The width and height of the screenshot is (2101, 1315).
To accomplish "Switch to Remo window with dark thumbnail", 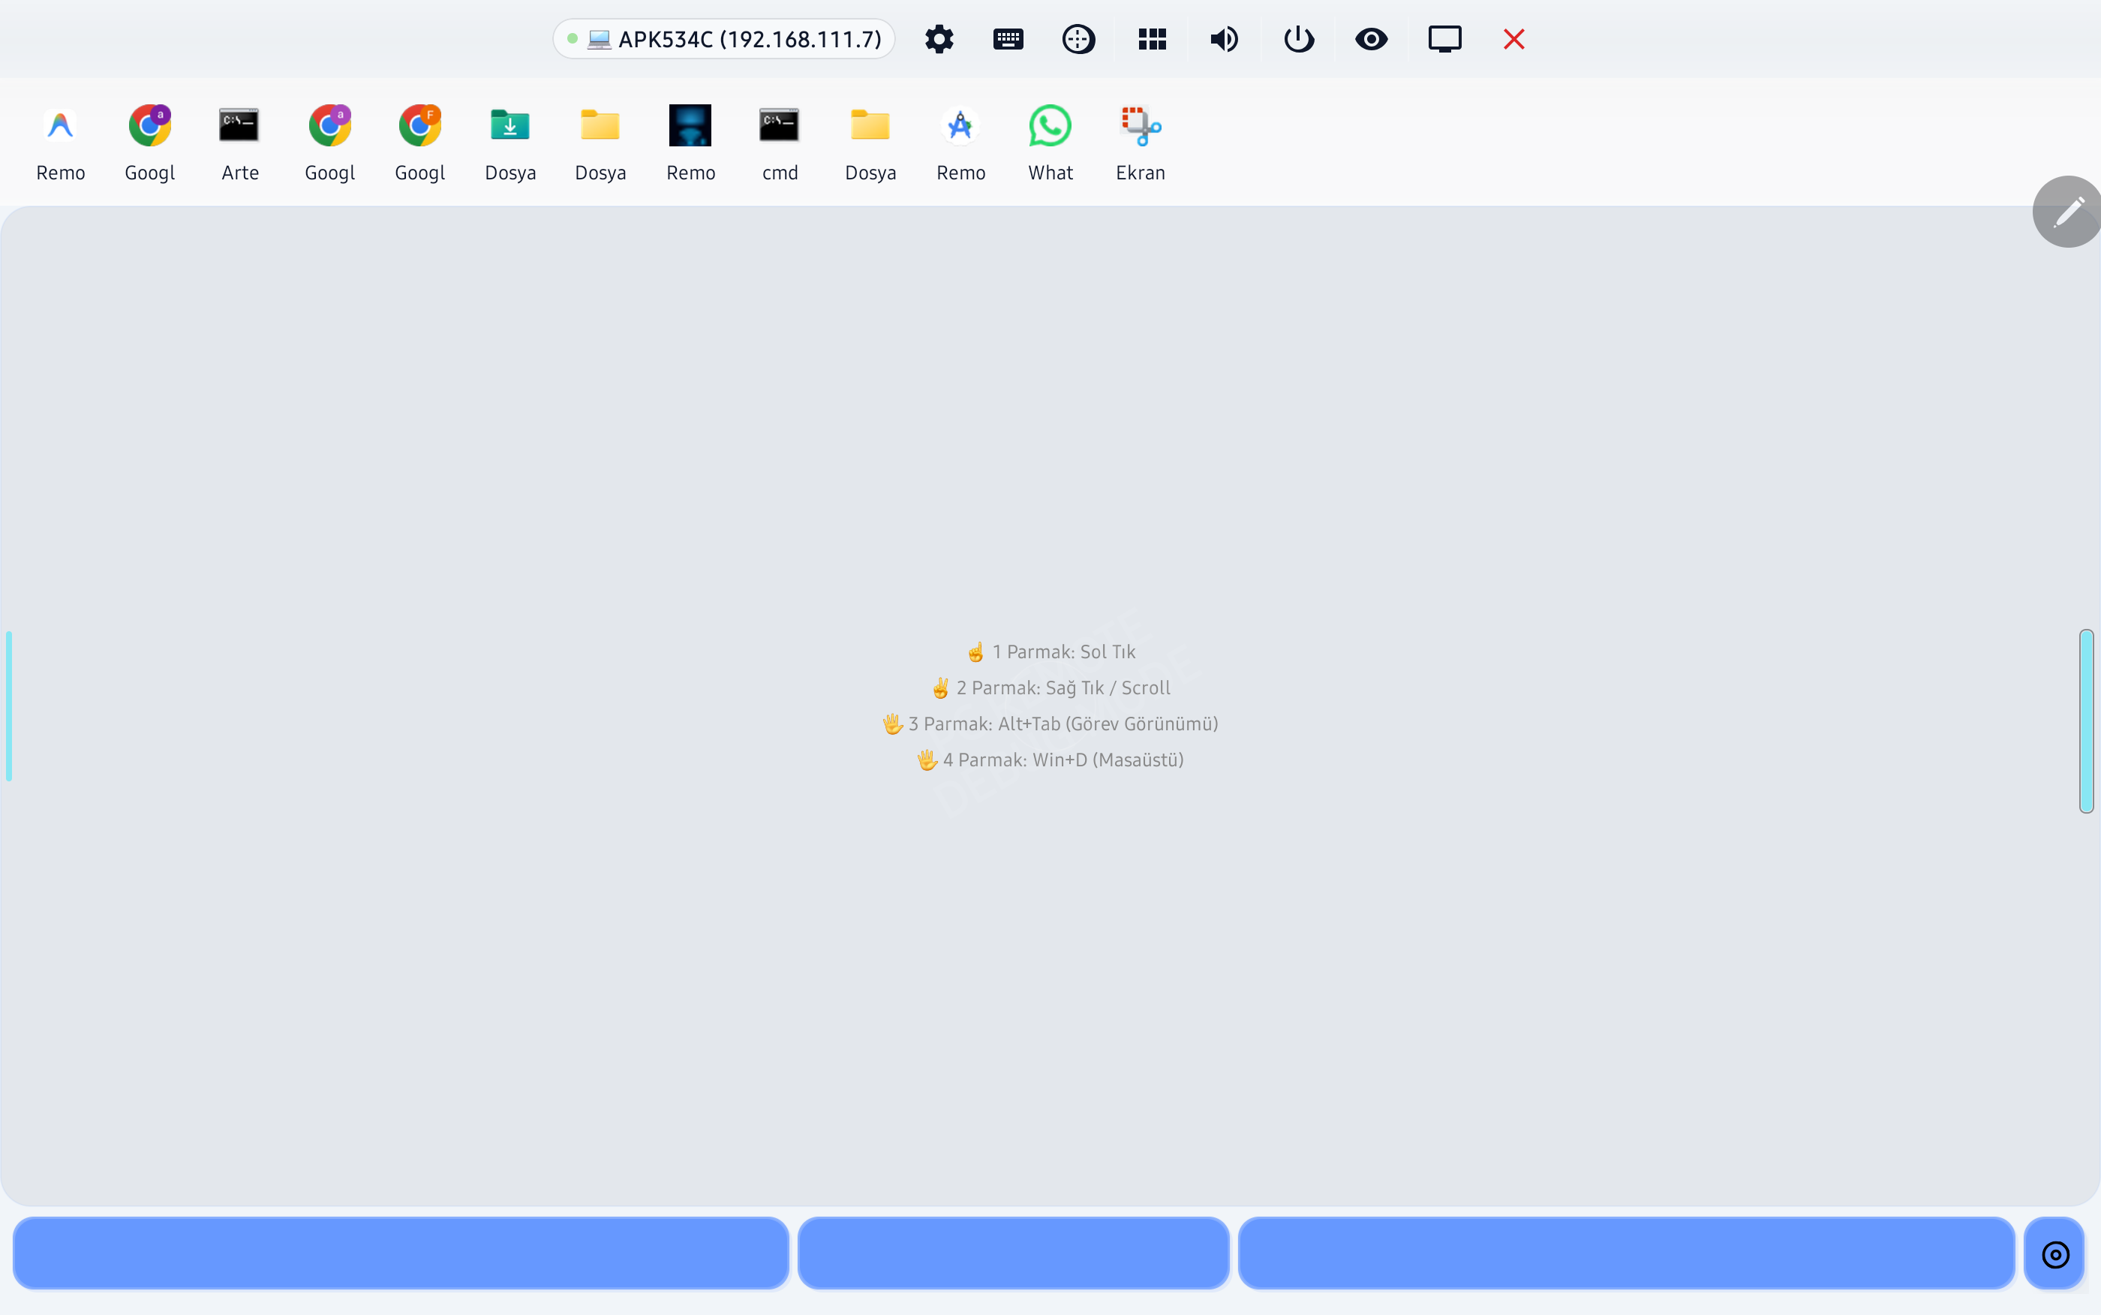I will [x=691, y=143].
